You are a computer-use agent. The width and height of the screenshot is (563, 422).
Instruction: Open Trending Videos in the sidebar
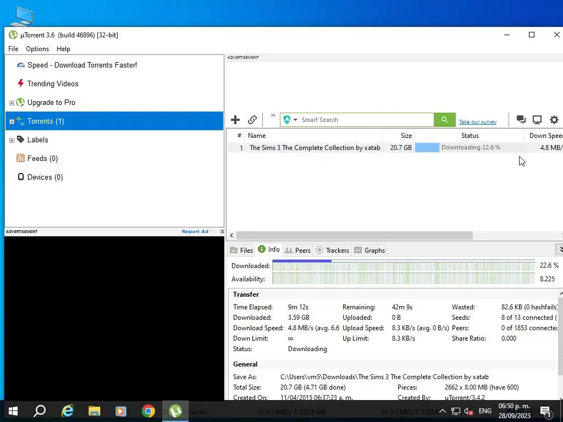click(x=53, y=84)
